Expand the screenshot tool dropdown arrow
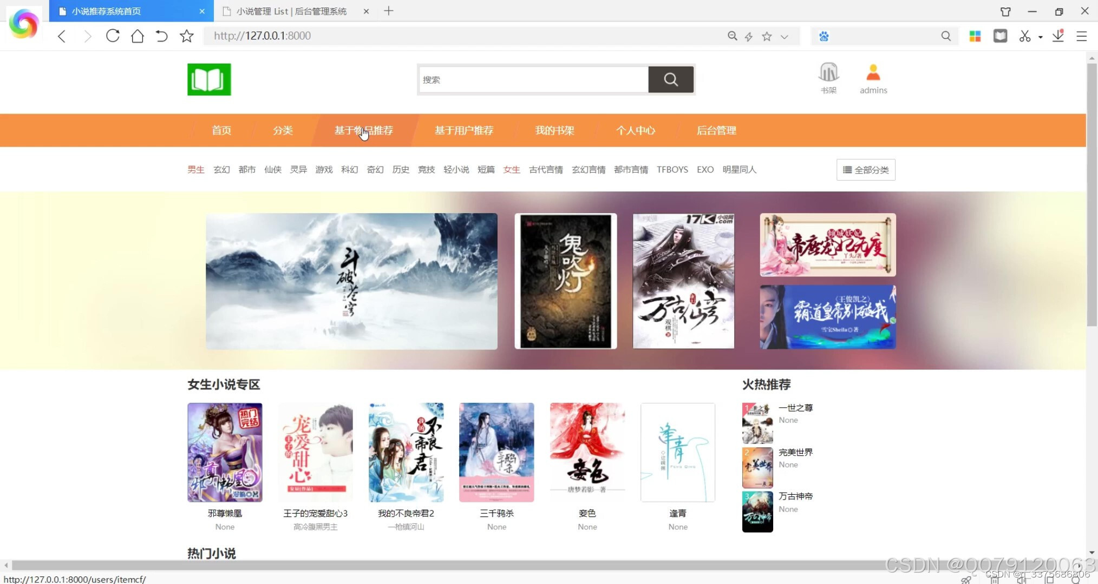 pyautogui.click(x=1040, y=37)
